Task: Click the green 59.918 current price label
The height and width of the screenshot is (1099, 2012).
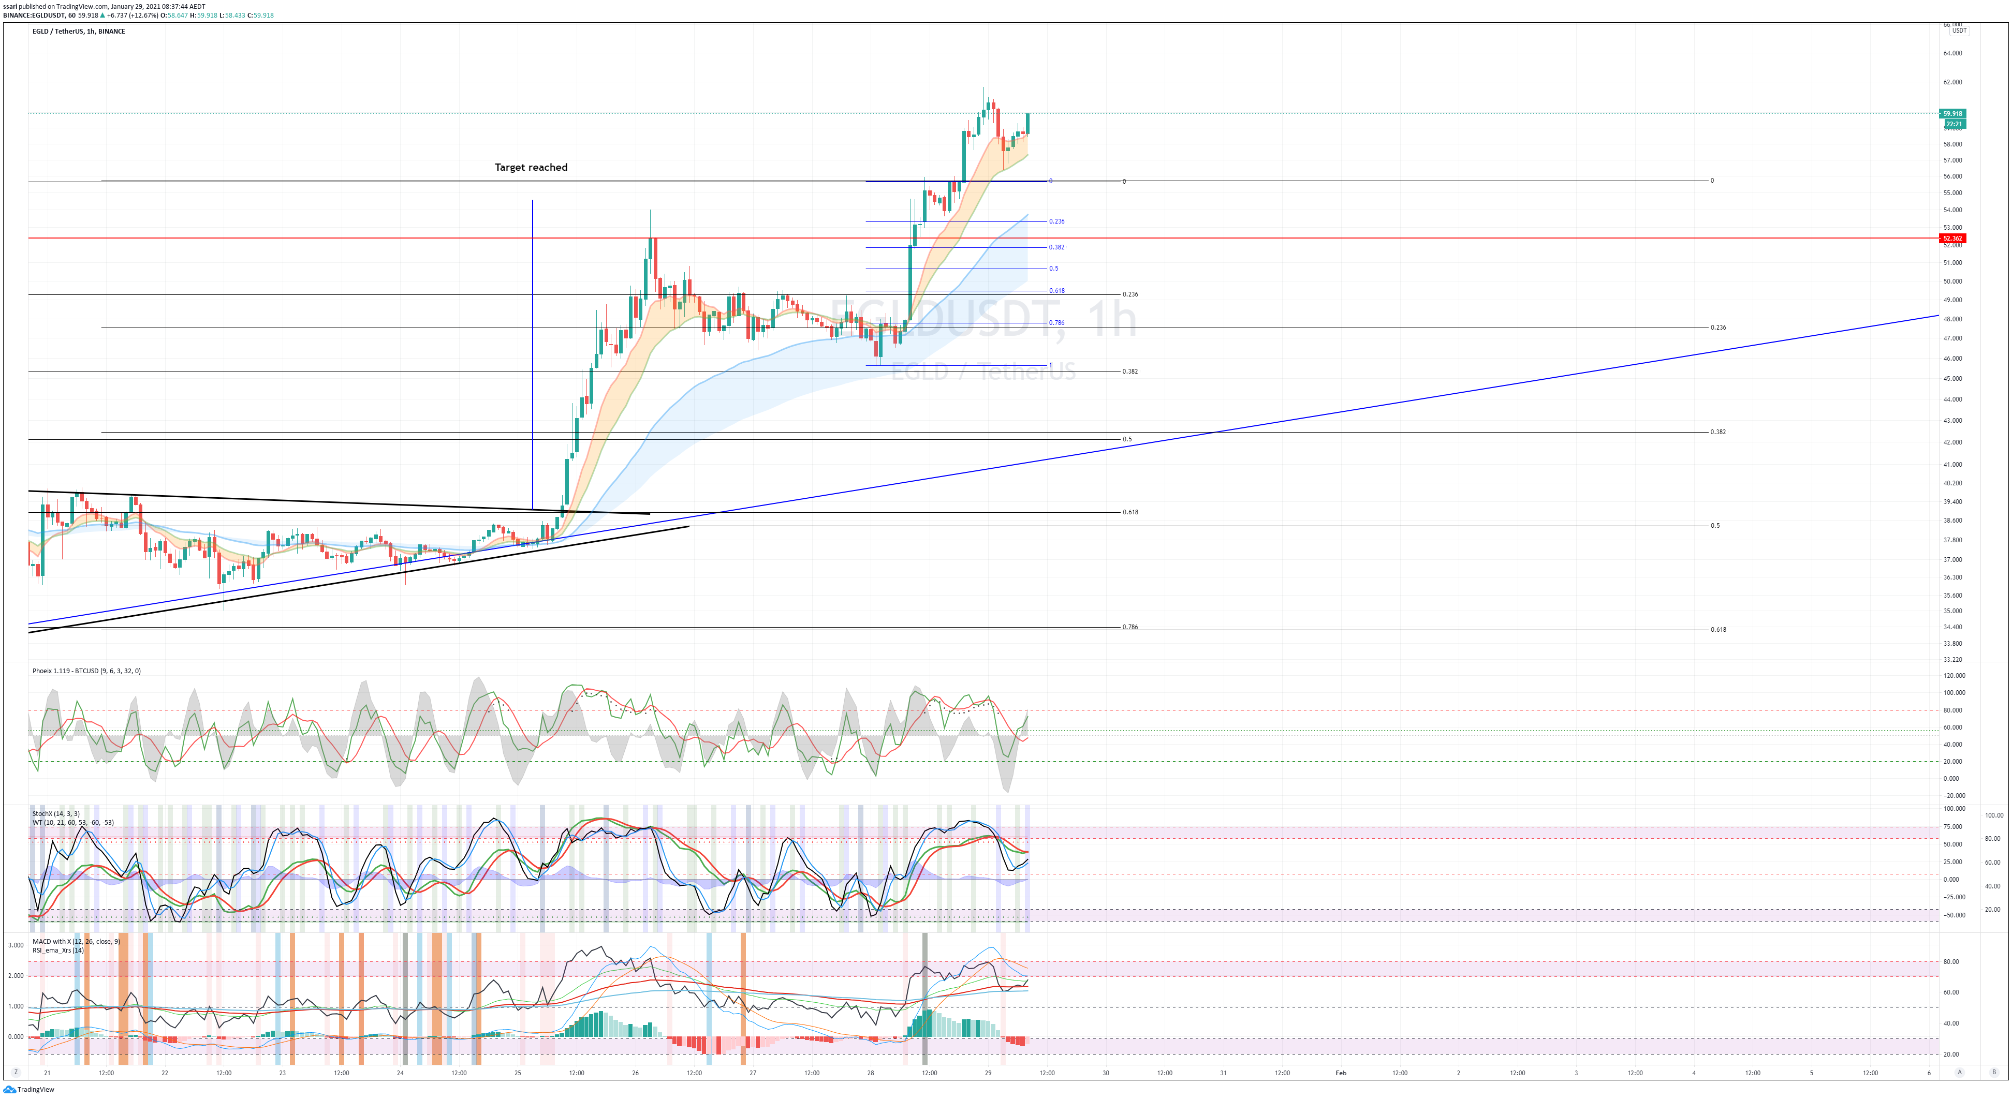Action: click(x=1952, y=113)
